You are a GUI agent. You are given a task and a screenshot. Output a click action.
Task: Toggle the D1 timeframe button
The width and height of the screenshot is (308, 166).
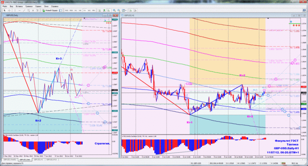[85, 10]
